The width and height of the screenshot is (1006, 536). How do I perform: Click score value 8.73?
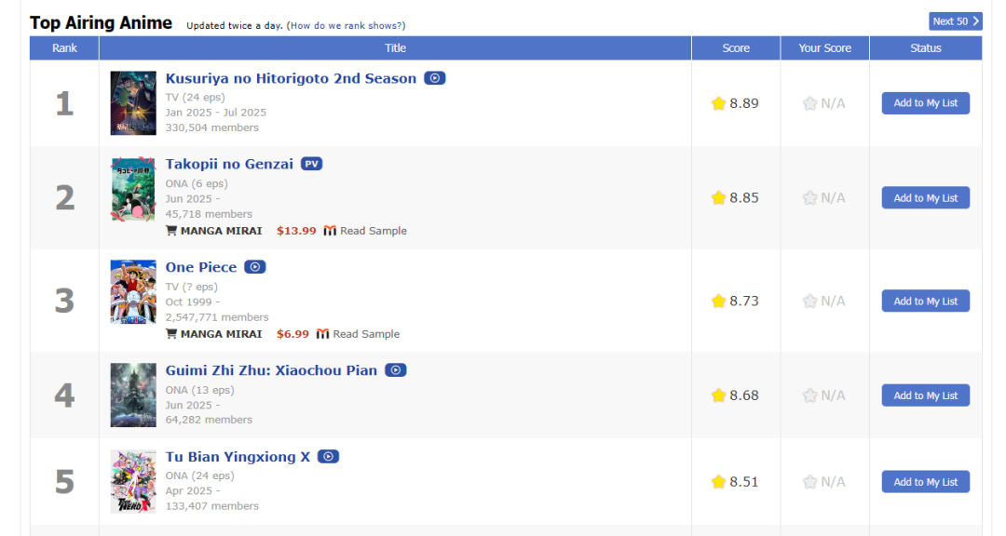coord(744,301)
